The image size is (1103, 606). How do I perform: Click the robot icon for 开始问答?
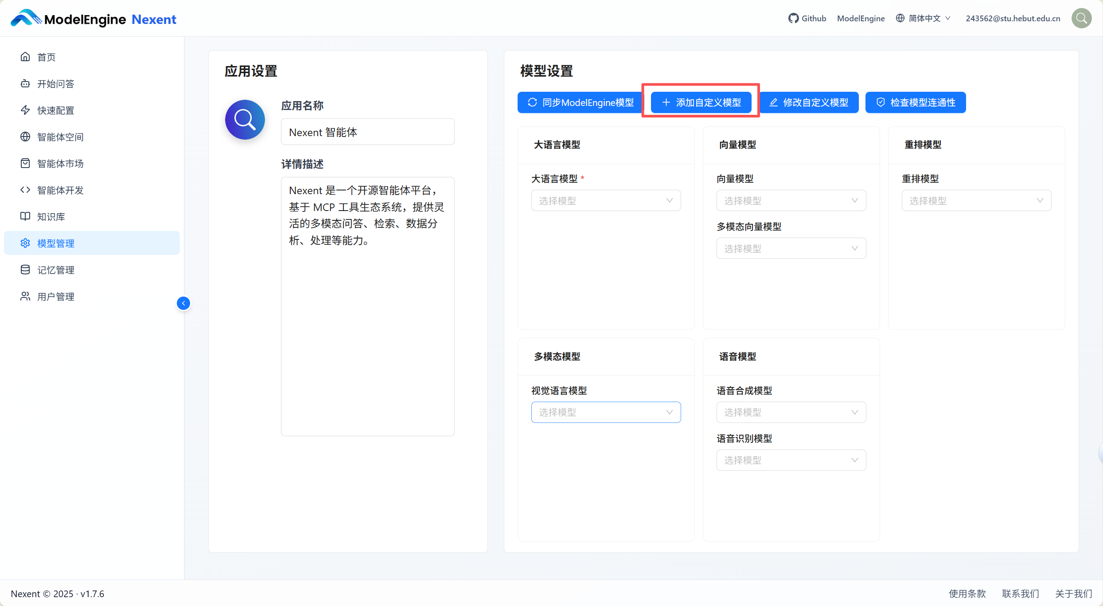point(25,83)
